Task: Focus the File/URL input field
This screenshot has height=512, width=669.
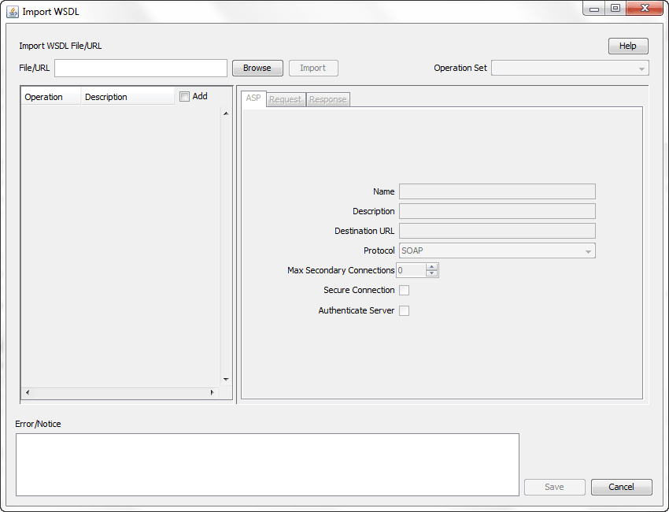Action: click(x=141, y=69)
